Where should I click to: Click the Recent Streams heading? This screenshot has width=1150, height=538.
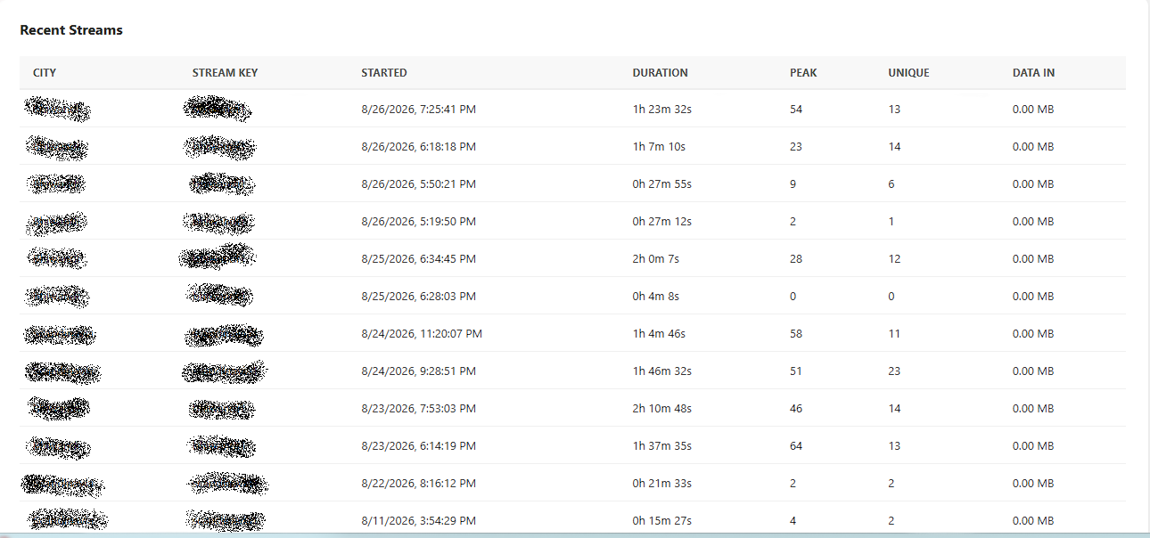[x=71, y=30]
